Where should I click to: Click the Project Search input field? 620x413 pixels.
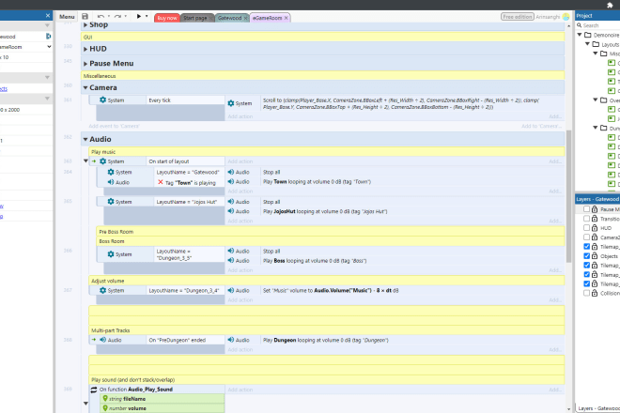pos(601,25)
